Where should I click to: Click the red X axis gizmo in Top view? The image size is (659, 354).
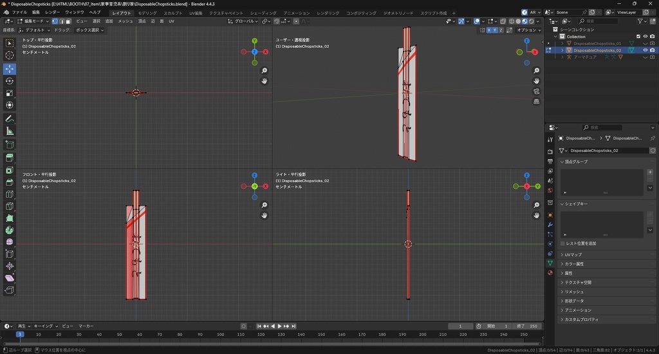266,51
